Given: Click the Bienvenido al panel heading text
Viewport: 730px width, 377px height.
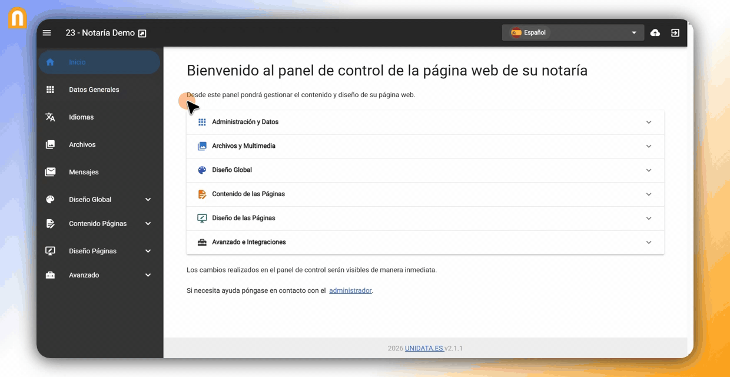Looking at the screenshot, I should 387,71.
